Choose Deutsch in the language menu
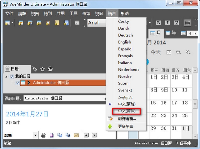The height and width of the screenshot is (149, 200). coord(126,35)
